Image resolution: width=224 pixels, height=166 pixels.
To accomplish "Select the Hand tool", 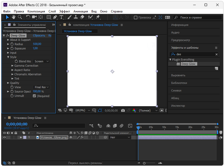I will tap(13, 17).
